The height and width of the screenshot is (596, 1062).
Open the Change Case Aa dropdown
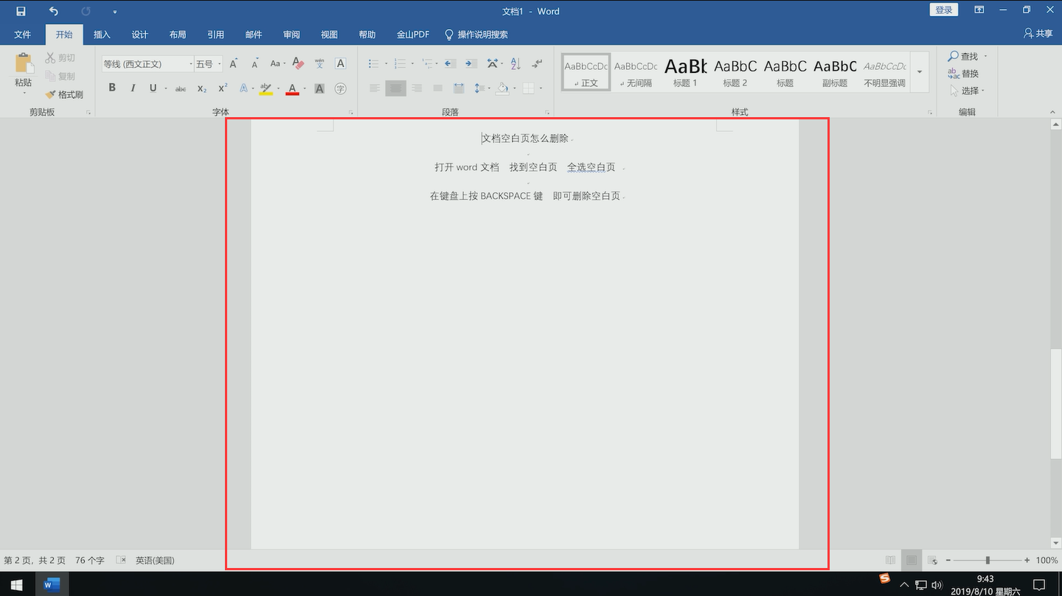[x=277, y=64]
